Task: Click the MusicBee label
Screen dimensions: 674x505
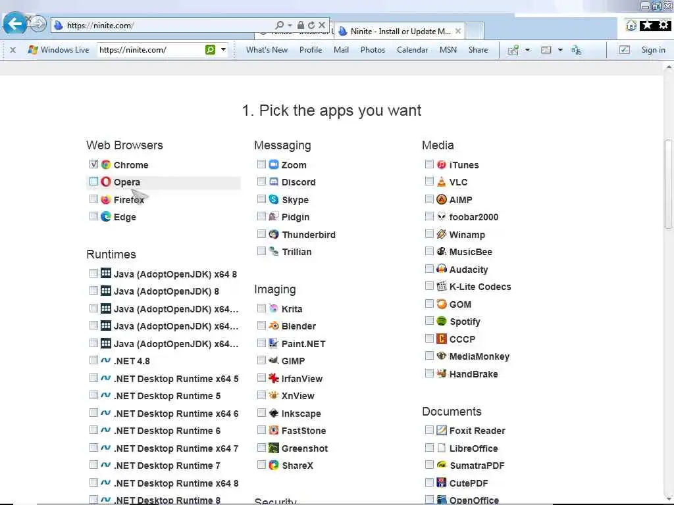Action: coord(471,252)
